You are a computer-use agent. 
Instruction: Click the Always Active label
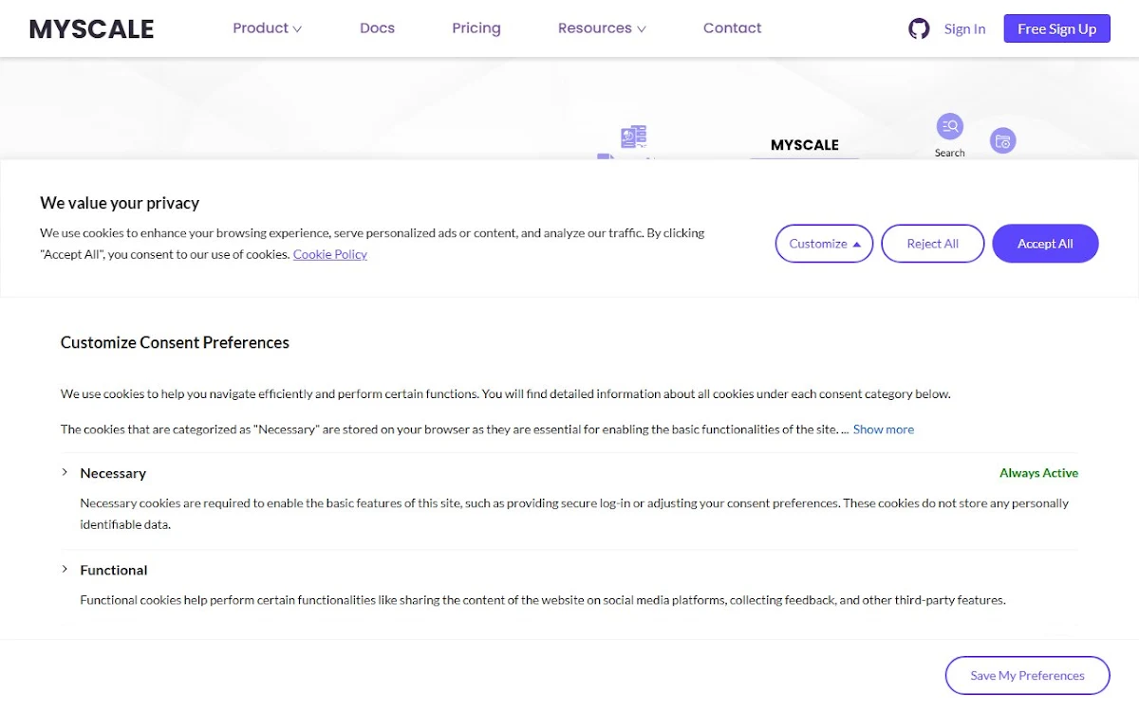tap(1038, 473)
